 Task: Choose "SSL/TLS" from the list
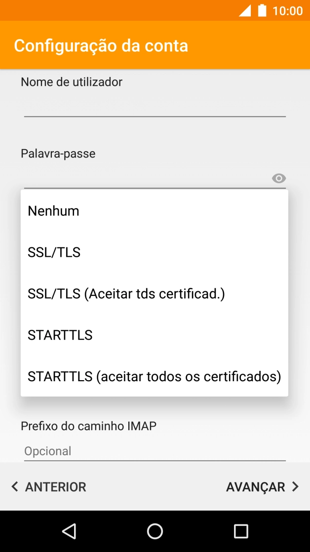[x=54, y=252]
